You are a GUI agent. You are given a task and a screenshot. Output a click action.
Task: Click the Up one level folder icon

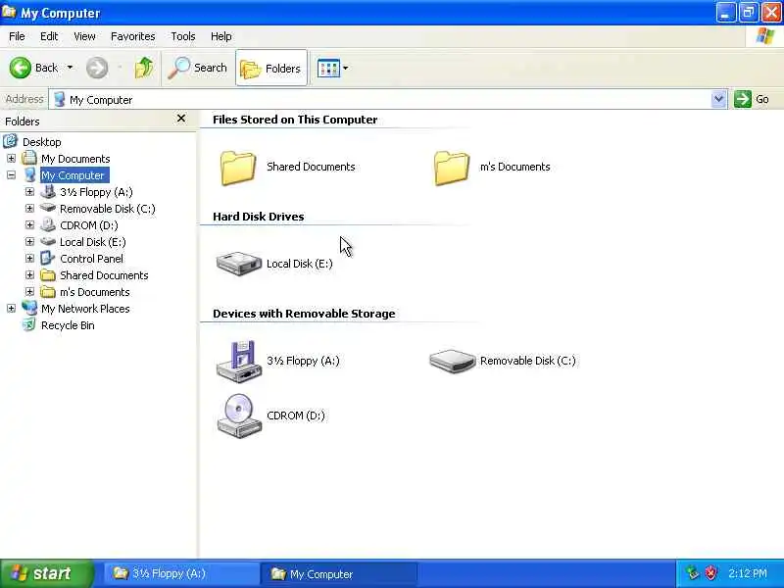[x=144, y=68]
